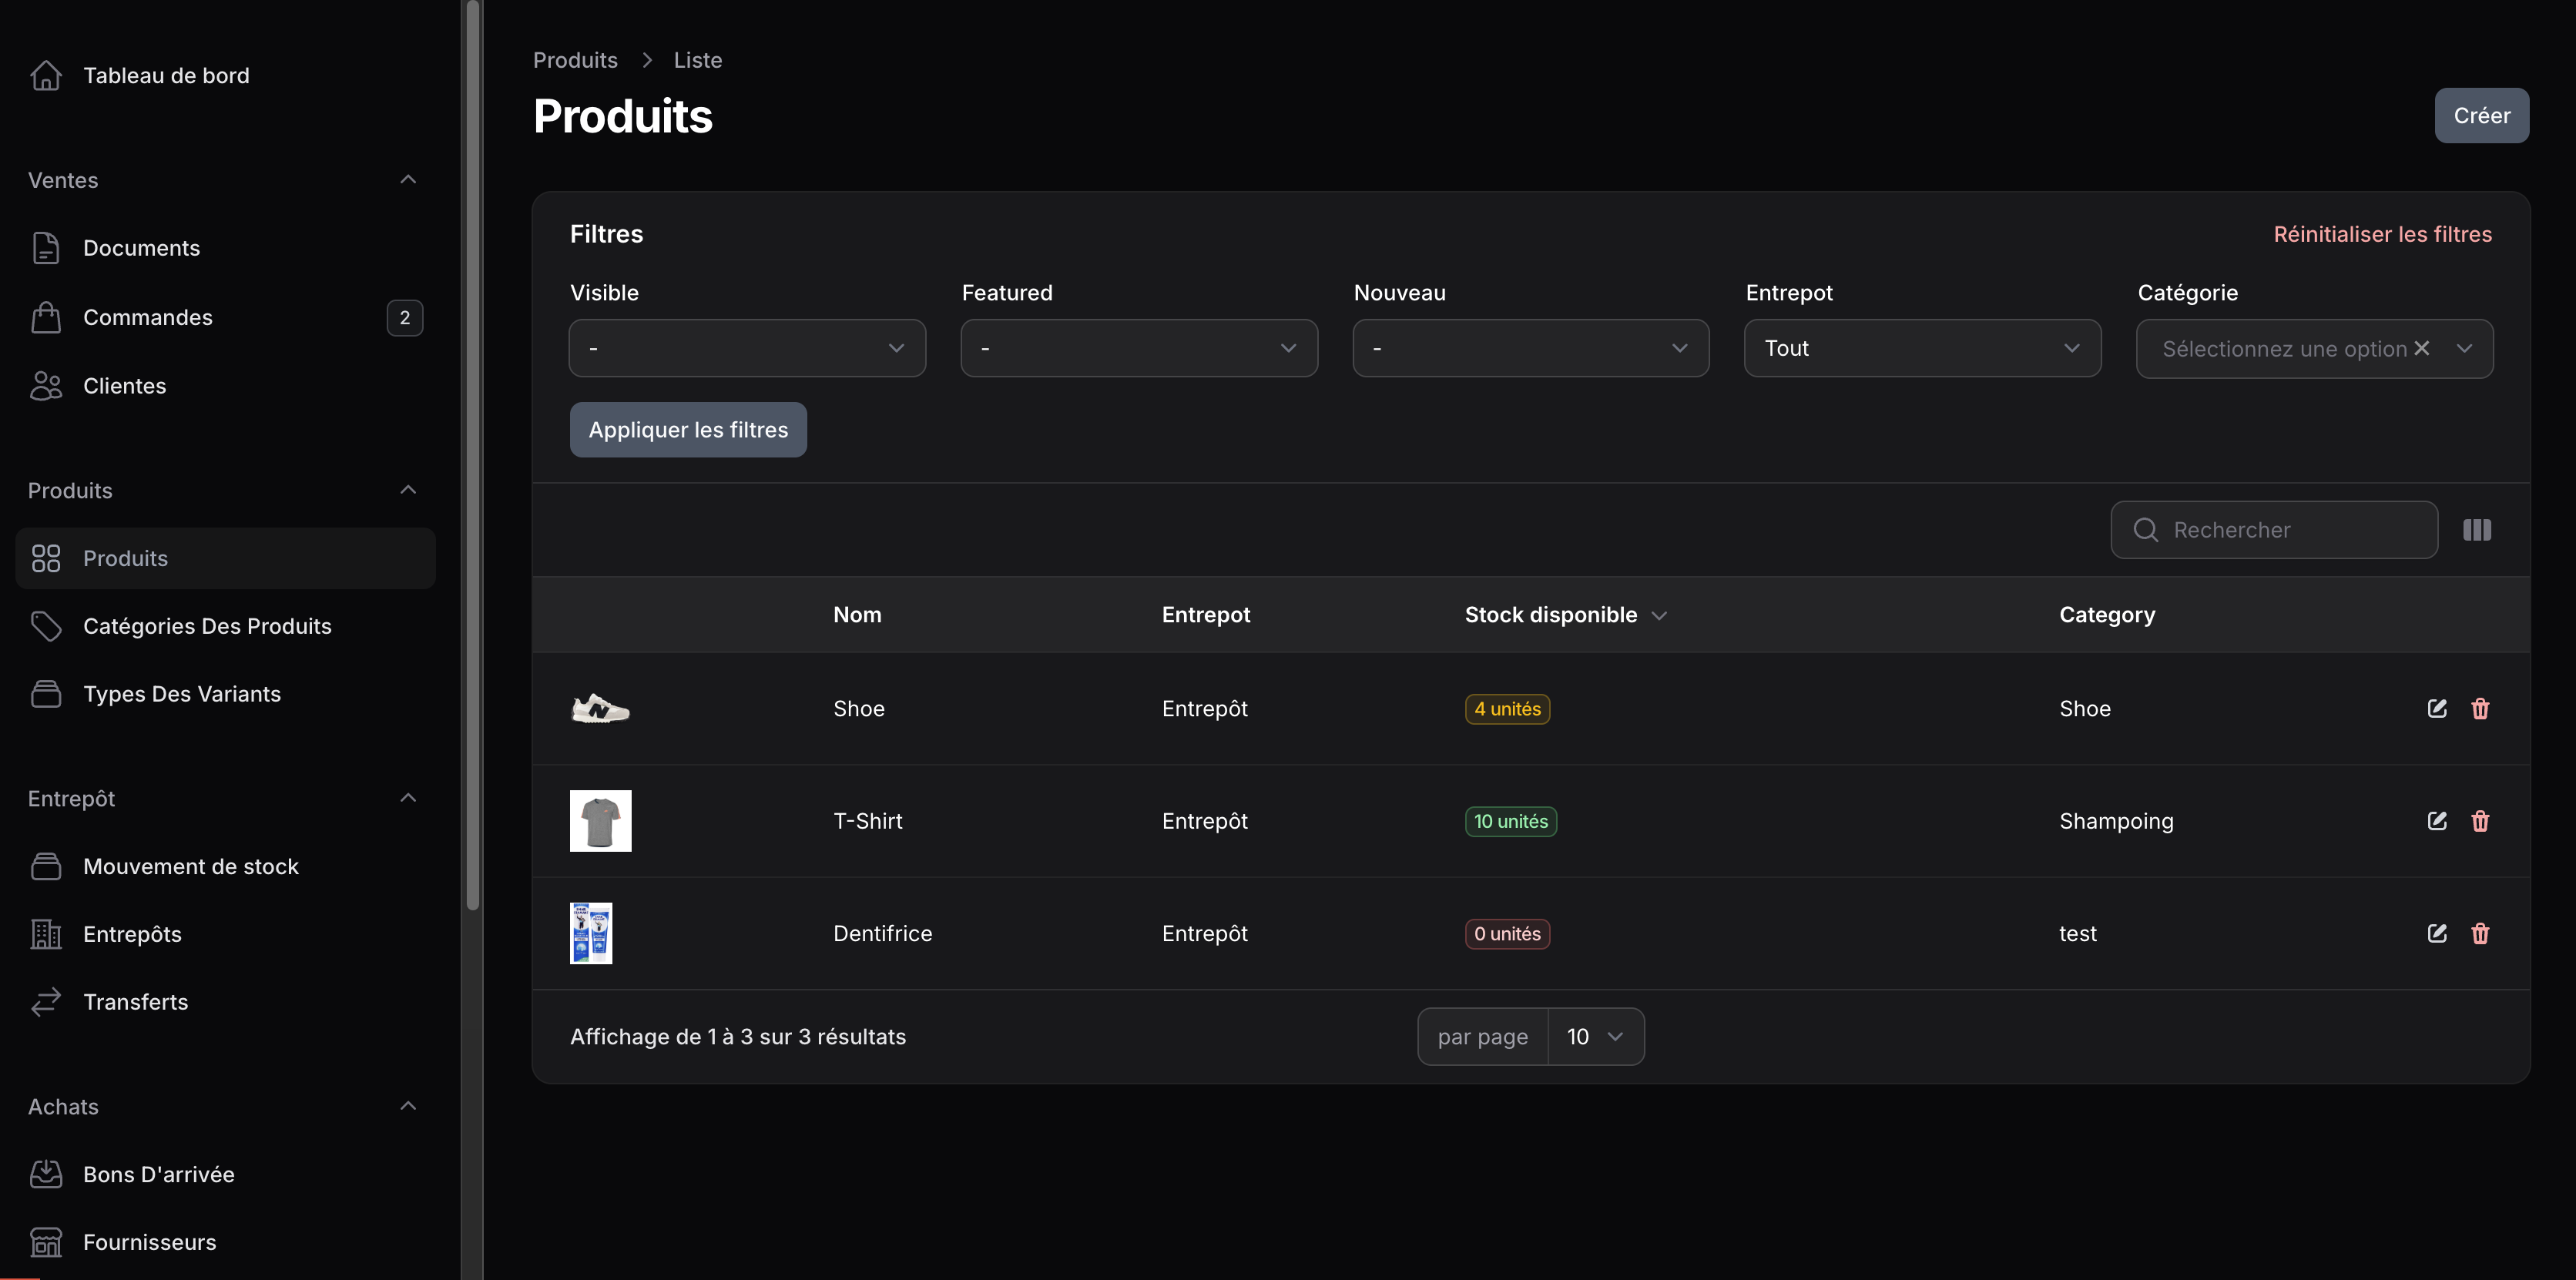The width and height of the screenshot is (2576, 1280).
Task: Collapse the Achats sidebar group
Action: pos(408,1106)
